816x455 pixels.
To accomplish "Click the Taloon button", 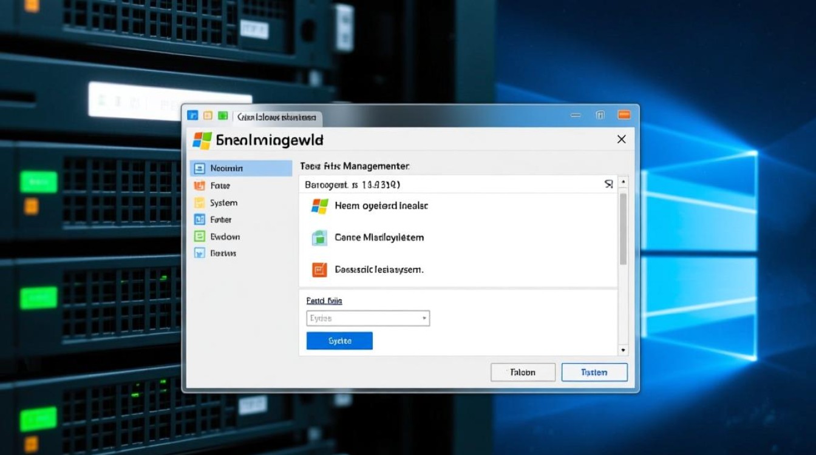I will [523, 372].
